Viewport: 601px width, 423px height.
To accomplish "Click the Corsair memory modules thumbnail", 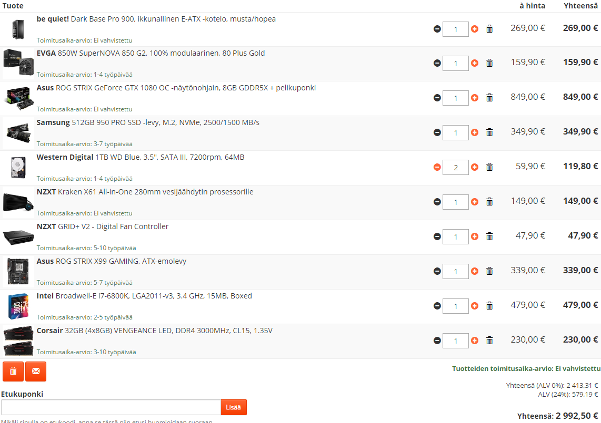I will 18,341.
